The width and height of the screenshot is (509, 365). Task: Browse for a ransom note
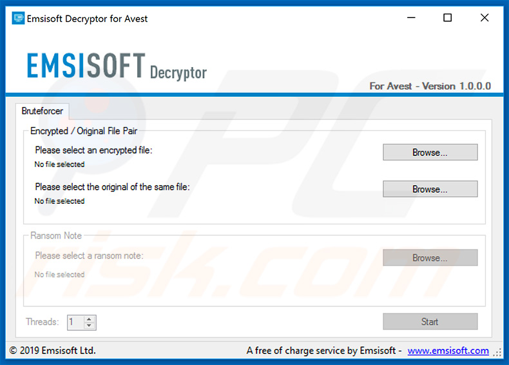[x=430, y=257]
